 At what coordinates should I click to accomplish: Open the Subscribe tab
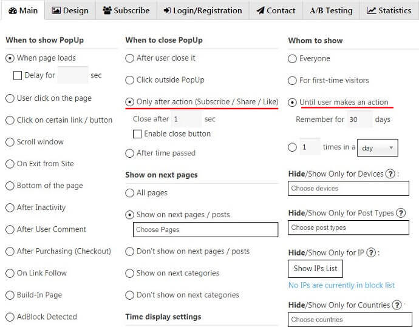[126, 10]
